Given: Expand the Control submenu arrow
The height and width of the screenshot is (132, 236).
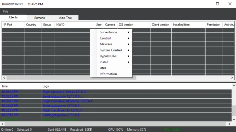Looking at the screenshot, I should pos(129,38).
